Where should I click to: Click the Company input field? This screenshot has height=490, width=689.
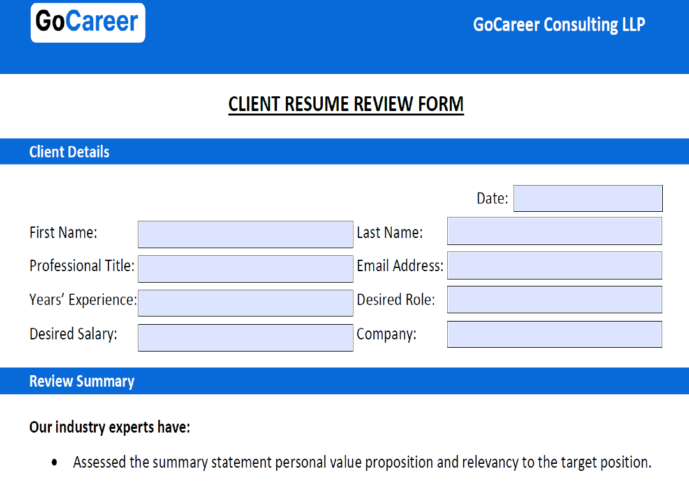pyautogui.click(x=554, y=334)
